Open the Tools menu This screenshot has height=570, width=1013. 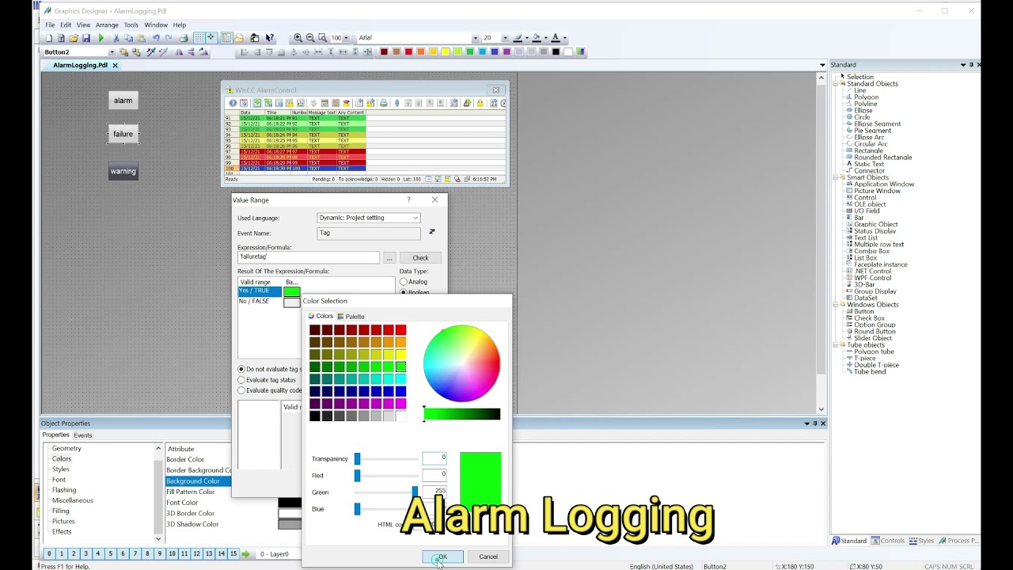pos(131,25)
